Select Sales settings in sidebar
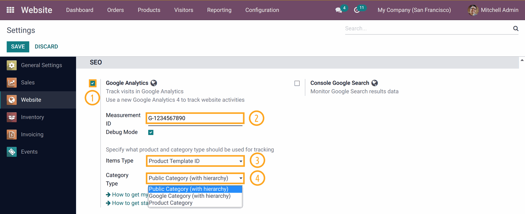525x214 pixels. coord(38,83)
